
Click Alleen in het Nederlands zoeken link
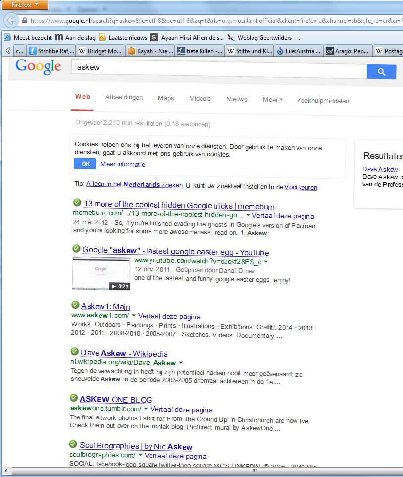(134, 184)
